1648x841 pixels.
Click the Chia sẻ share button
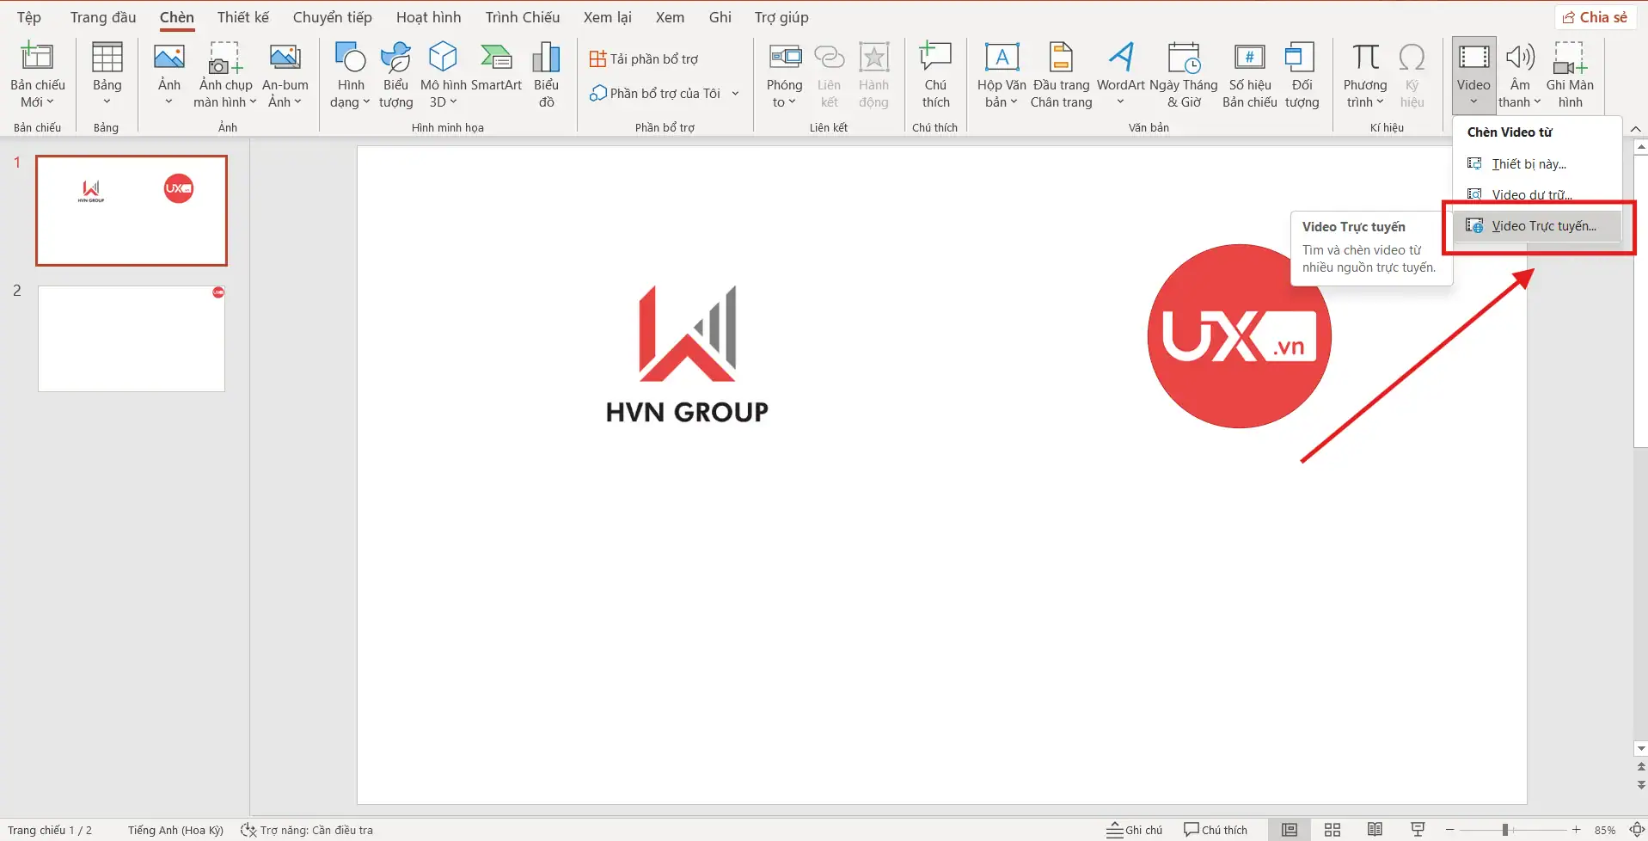click(x=1595, y=17)
